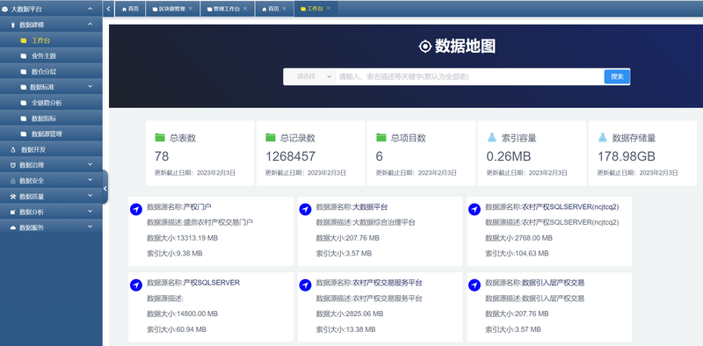Click the folder icon beside 业务主题
703x346 pixels.
click(x=24, y=56)
